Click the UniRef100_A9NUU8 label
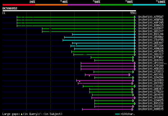 (151, 49)
